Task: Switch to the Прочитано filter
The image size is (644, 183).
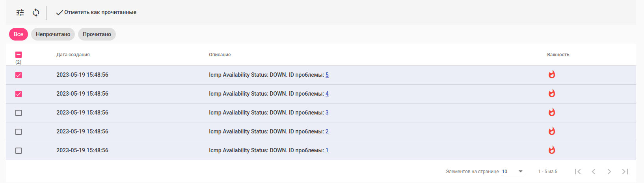Action: click(x=97, y=34)
